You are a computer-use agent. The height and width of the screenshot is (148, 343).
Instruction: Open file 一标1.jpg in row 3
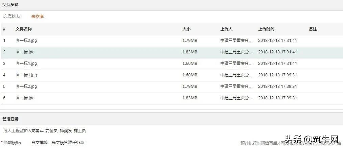click(28, 64)
